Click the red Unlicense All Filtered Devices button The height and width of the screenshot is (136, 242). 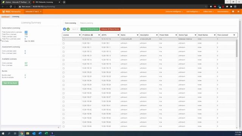[110, 29]
